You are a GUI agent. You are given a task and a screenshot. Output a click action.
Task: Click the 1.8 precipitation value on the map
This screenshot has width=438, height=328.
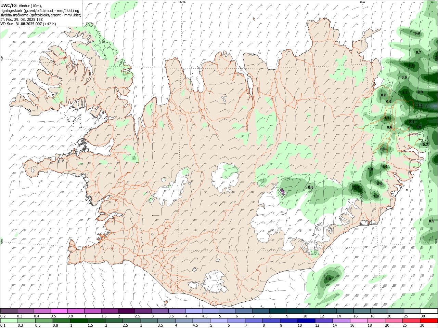[418, 127]
